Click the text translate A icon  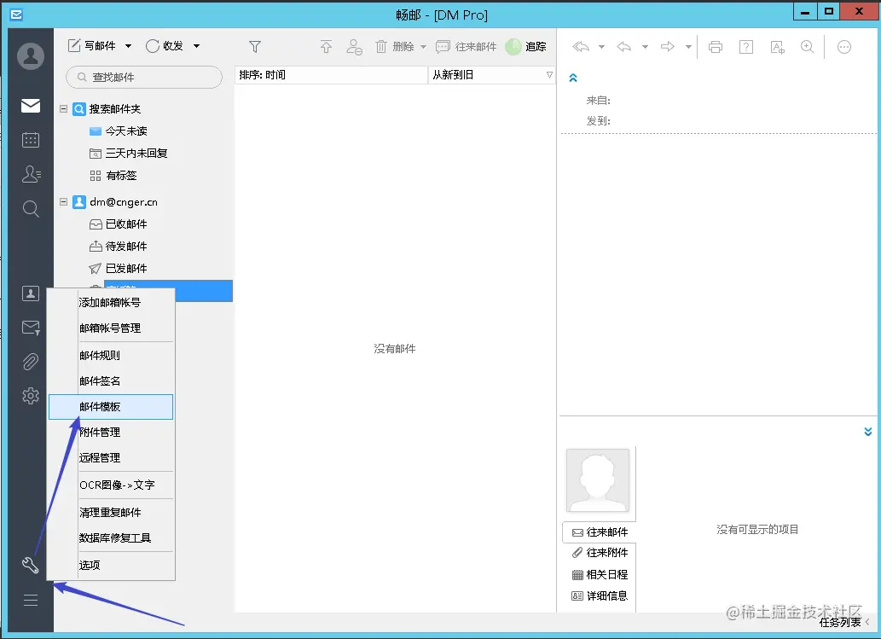point(777,47)
